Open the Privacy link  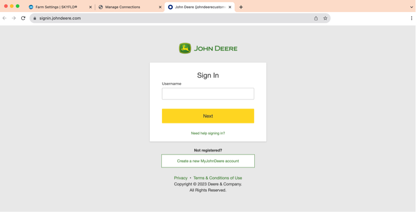click(181, 178)
